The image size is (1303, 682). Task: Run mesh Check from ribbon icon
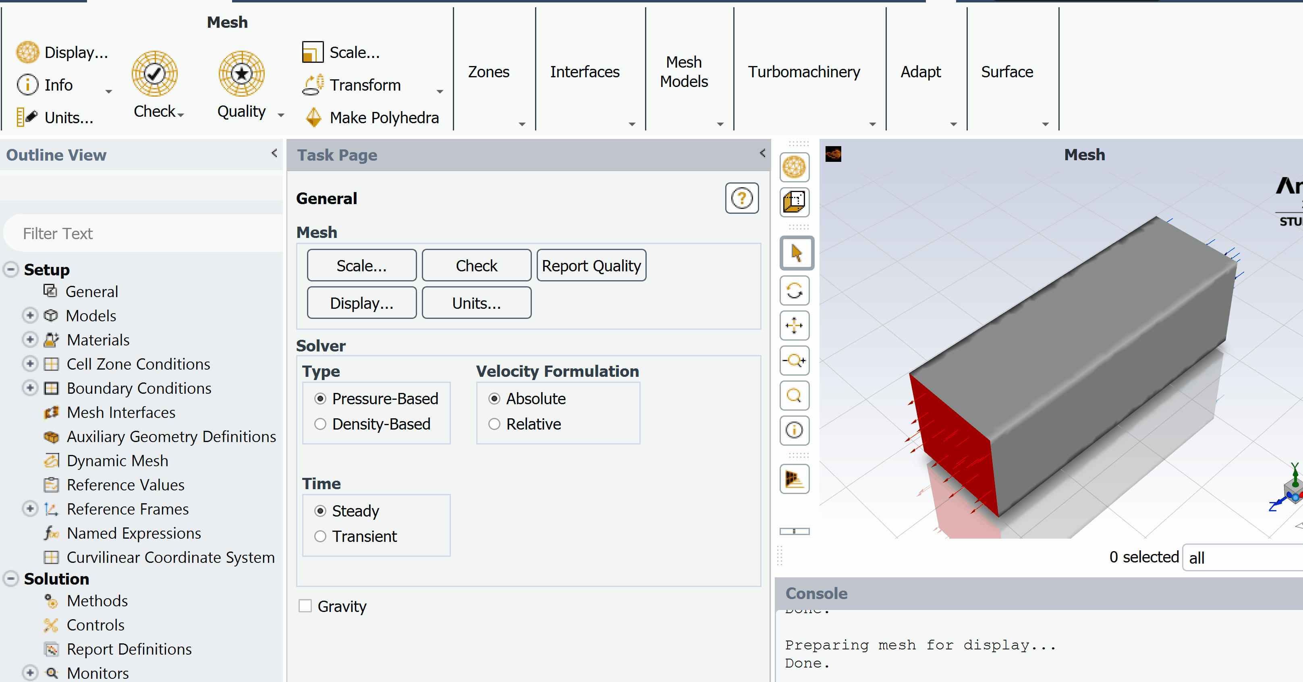pos(155,74)
